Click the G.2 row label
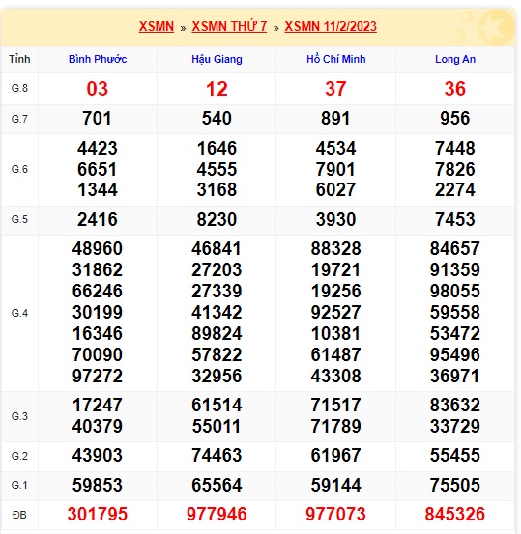This screenshot has height=534, width=521. [19, 456]
